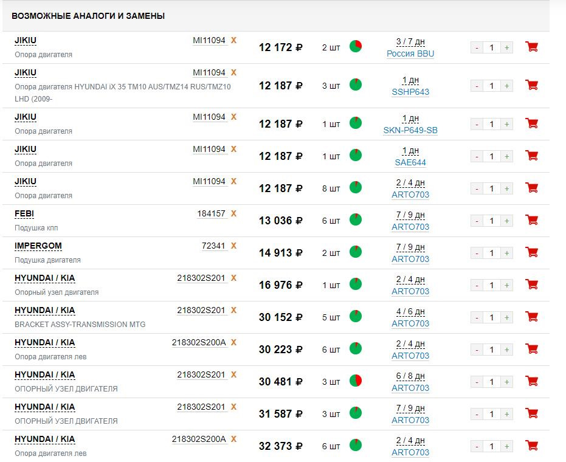
Task: Click orange X in the 16 976 ₽ row
Action: [233, 278]
